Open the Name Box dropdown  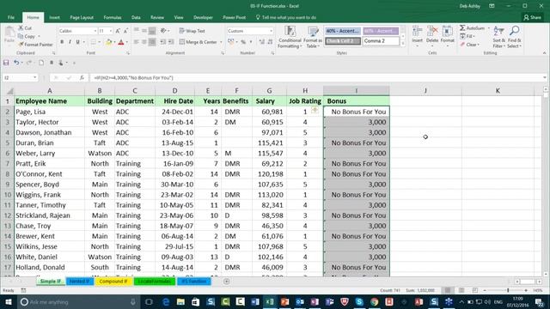[x=34, y=78]
